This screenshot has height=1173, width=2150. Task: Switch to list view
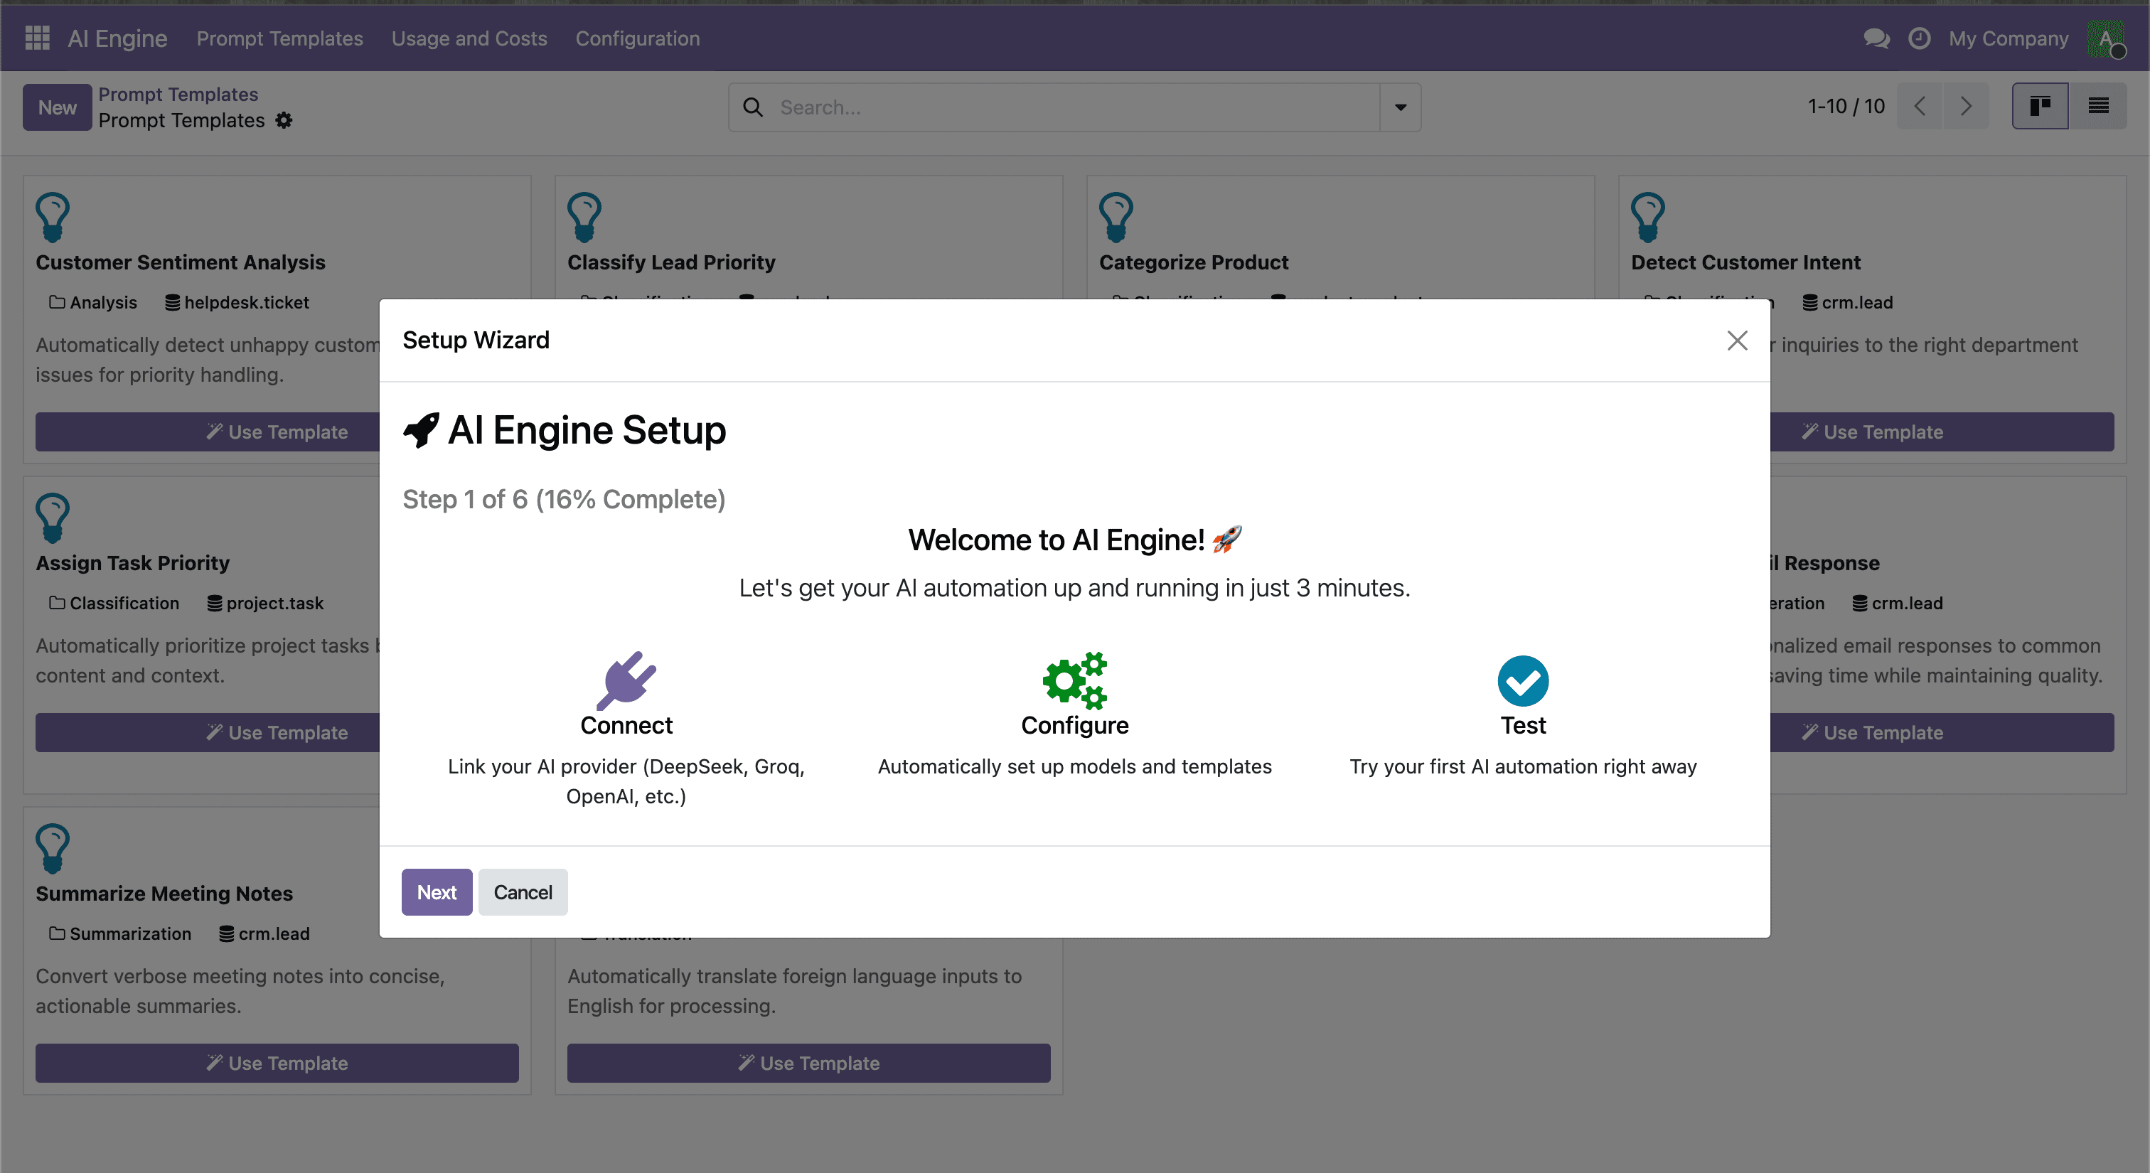(2098, 106)
